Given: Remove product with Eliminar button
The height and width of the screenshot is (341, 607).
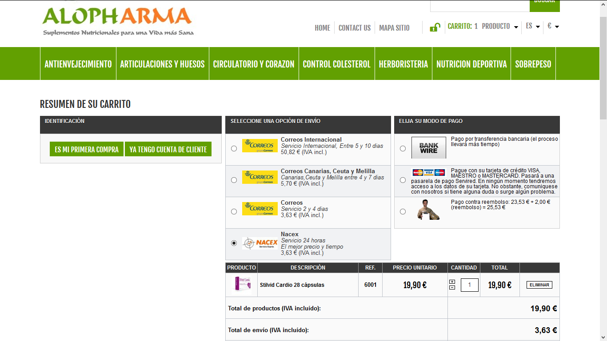Looking at the screenshot, I should coord(539,285).
